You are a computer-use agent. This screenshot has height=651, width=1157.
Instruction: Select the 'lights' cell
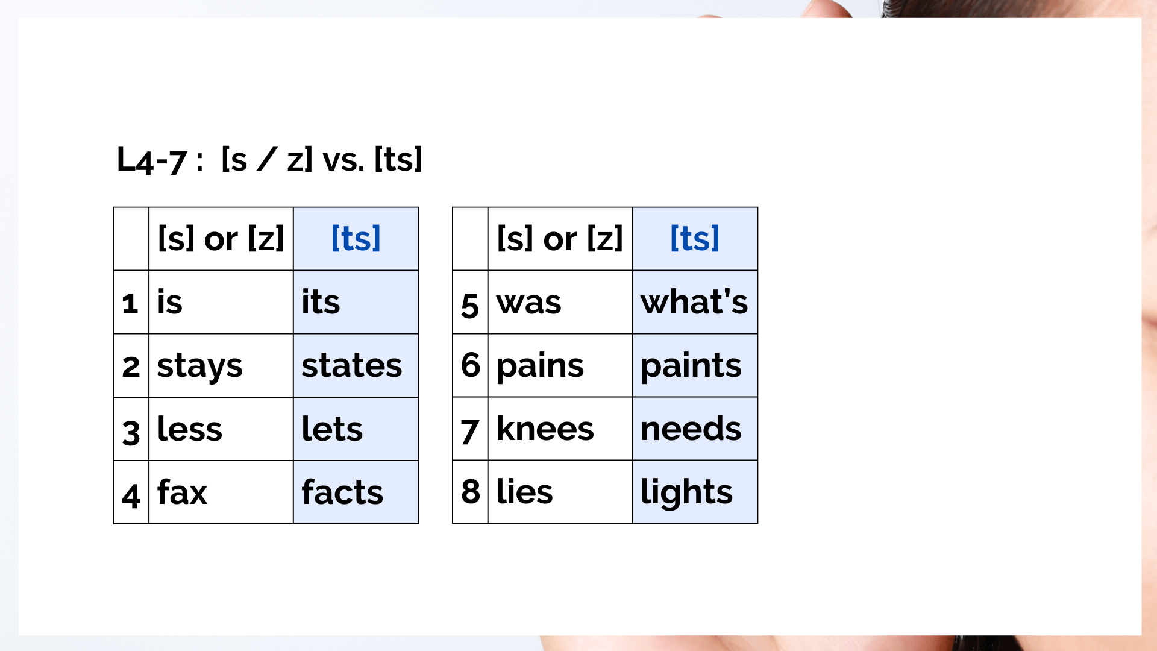[695, 492]
